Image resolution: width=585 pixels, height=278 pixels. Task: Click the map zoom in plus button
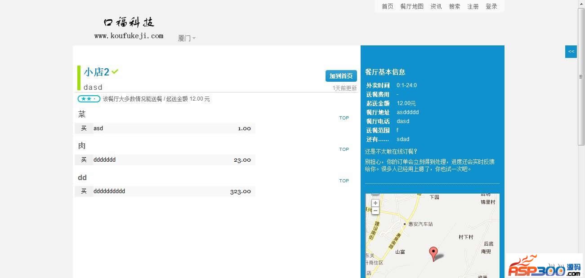pyautogui.click(x=375, y=203)
